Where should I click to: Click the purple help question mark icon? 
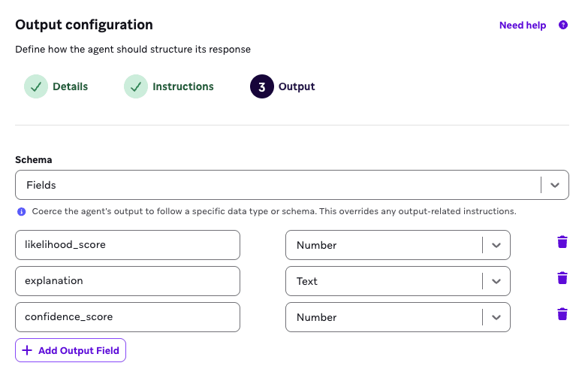click(563, 26)
